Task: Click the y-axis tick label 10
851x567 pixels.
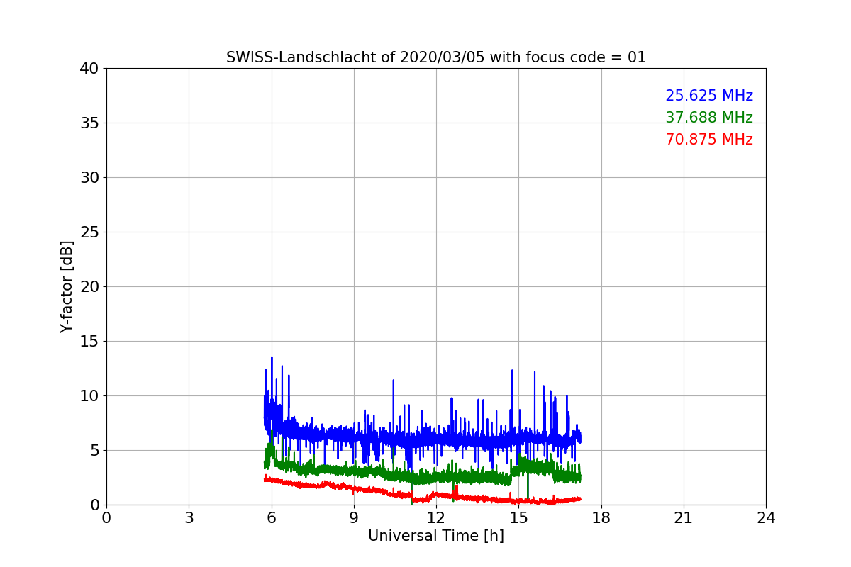Action: (x=89, y=396)
